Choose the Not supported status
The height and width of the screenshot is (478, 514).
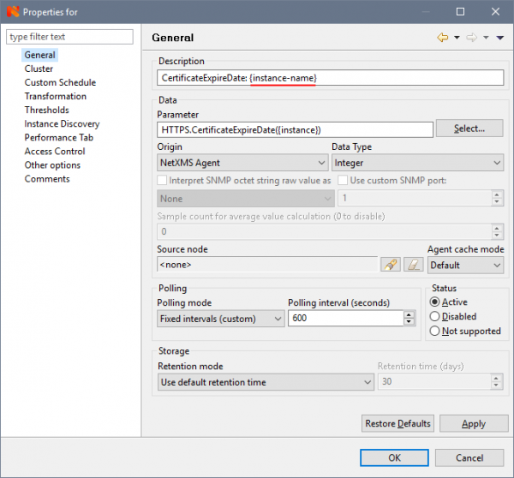tap(435, 331)
